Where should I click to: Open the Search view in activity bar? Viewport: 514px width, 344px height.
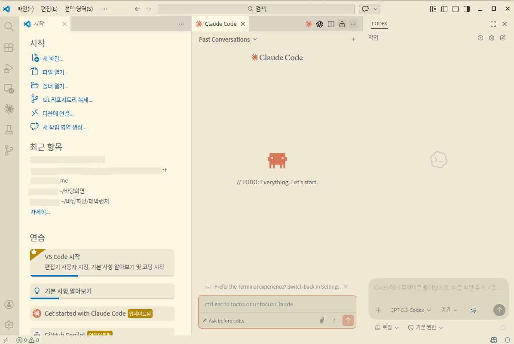click(x=9, y=27)
